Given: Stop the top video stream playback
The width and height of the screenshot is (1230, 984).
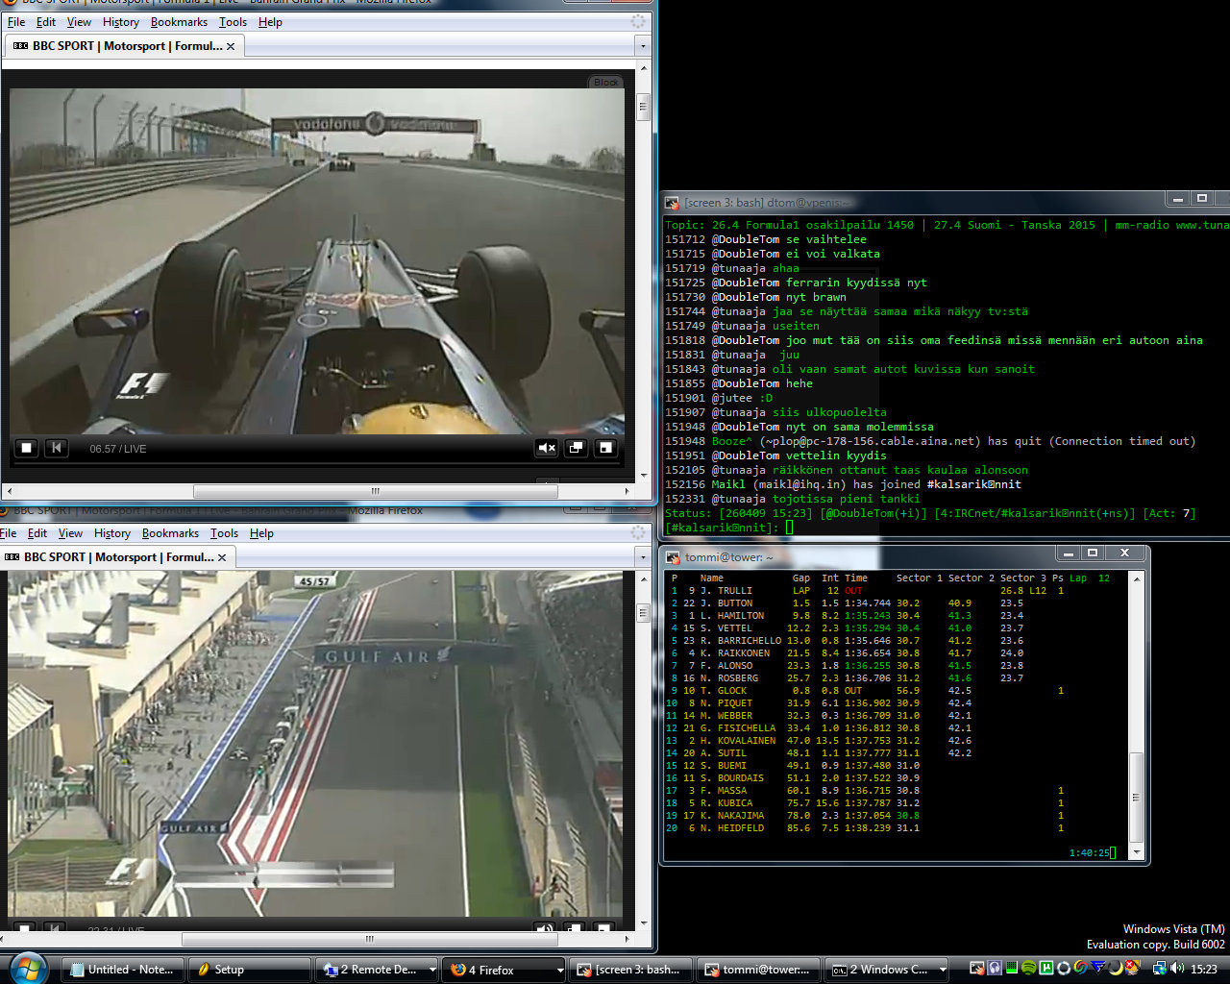Looking at the screenshot, I should point(27,448).
